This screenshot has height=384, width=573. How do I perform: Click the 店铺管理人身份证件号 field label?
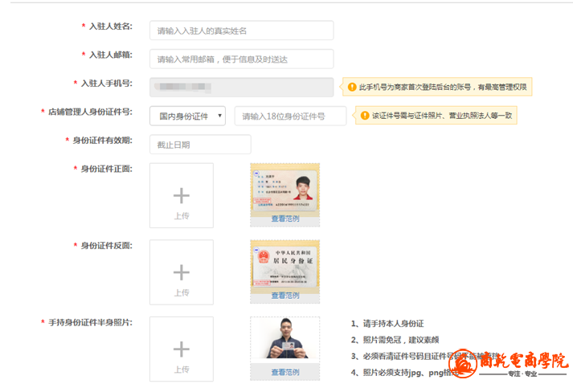(x=90, y=112)
